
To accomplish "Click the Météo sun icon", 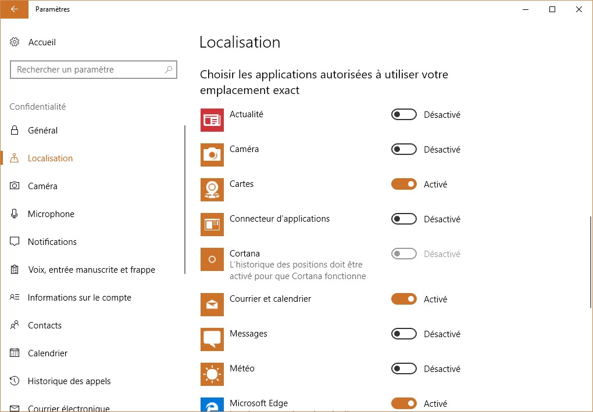I will [x=212, y=374].
